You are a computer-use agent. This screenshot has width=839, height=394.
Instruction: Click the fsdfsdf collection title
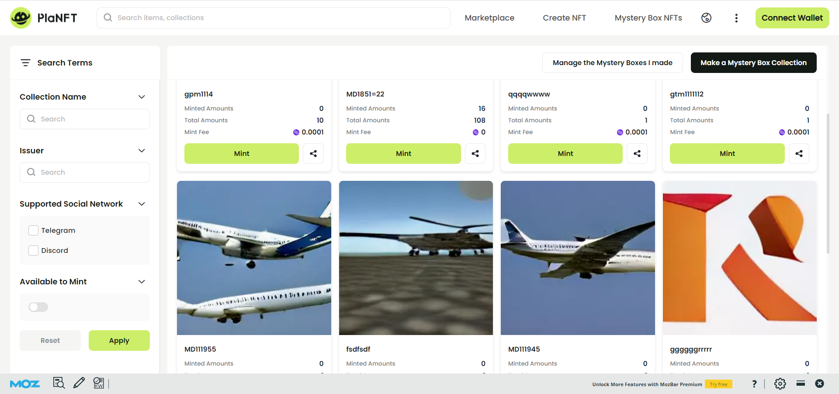[x=358, y=349]
